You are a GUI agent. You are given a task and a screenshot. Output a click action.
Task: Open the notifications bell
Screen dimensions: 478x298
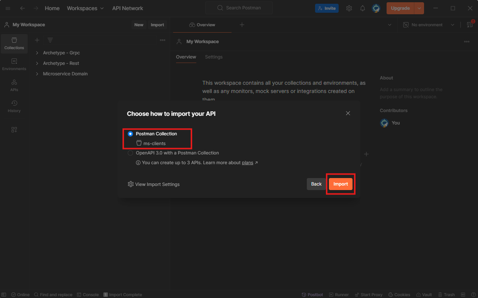coord(363,8)
